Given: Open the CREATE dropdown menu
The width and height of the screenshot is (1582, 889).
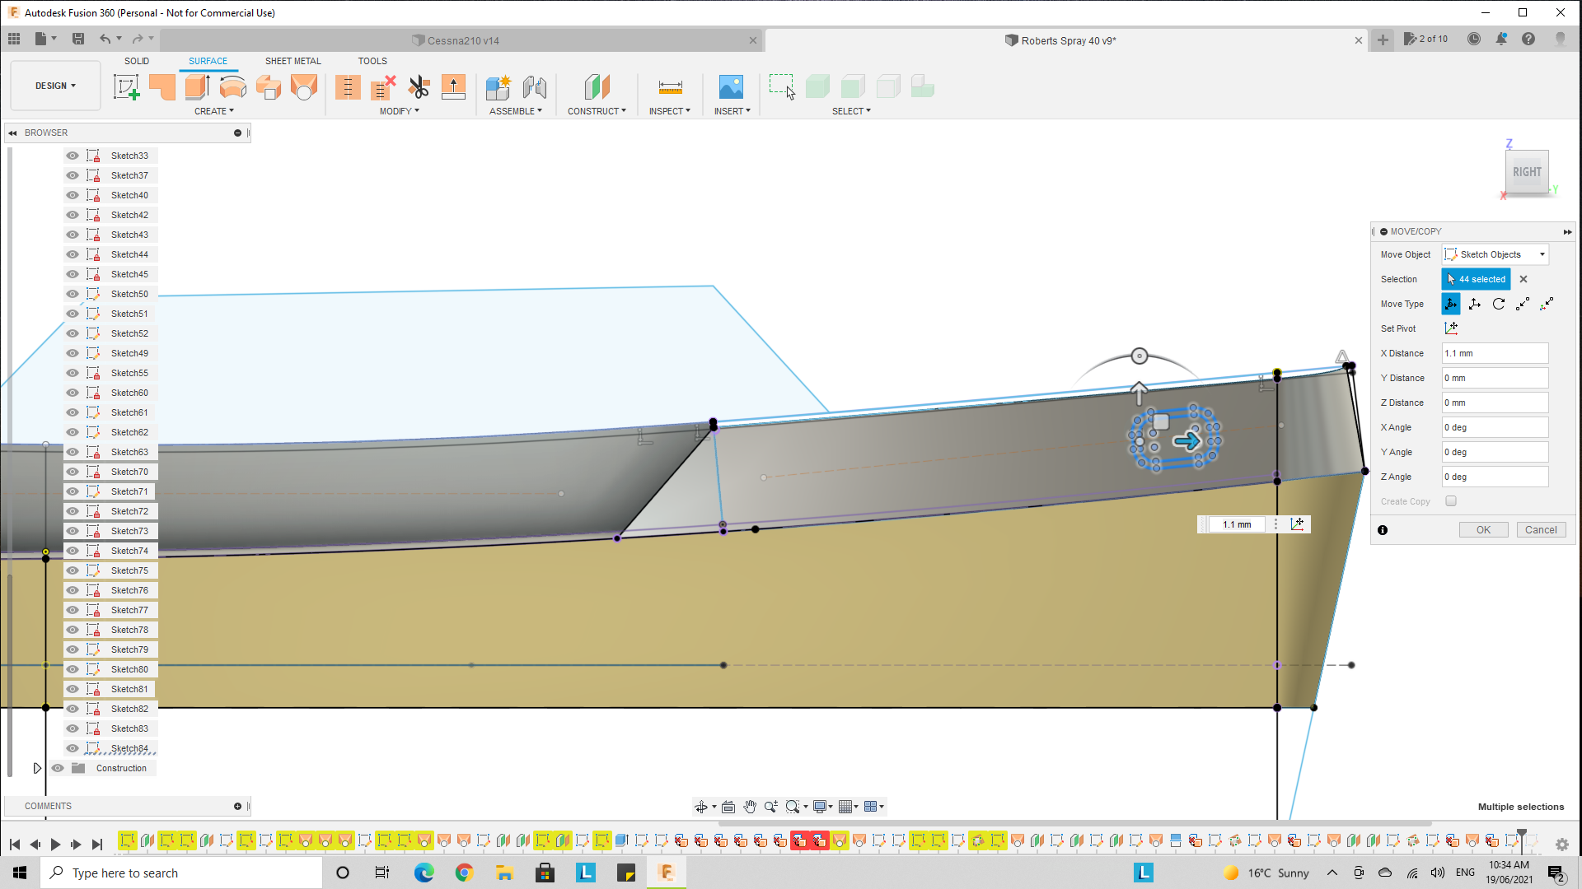Looking at the screenshot, I should (x=214, y=111).
